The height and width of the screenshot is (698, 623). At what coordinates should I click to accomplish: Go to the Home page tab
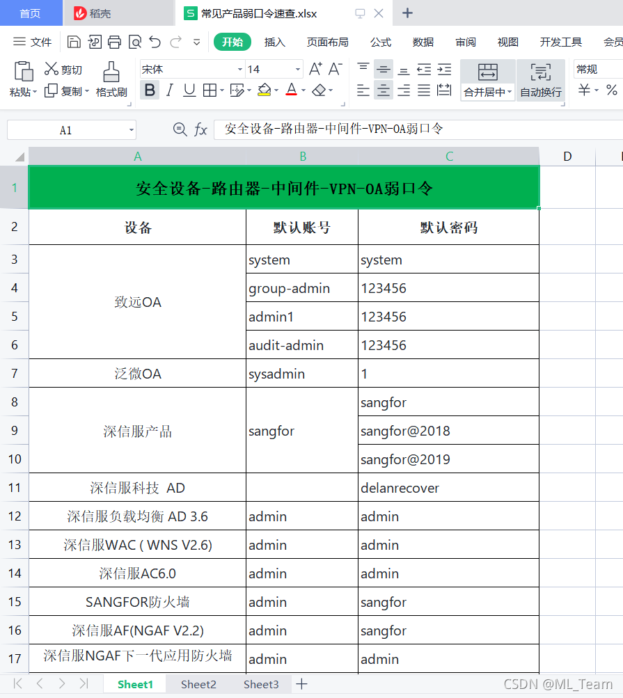coord(31,13)
